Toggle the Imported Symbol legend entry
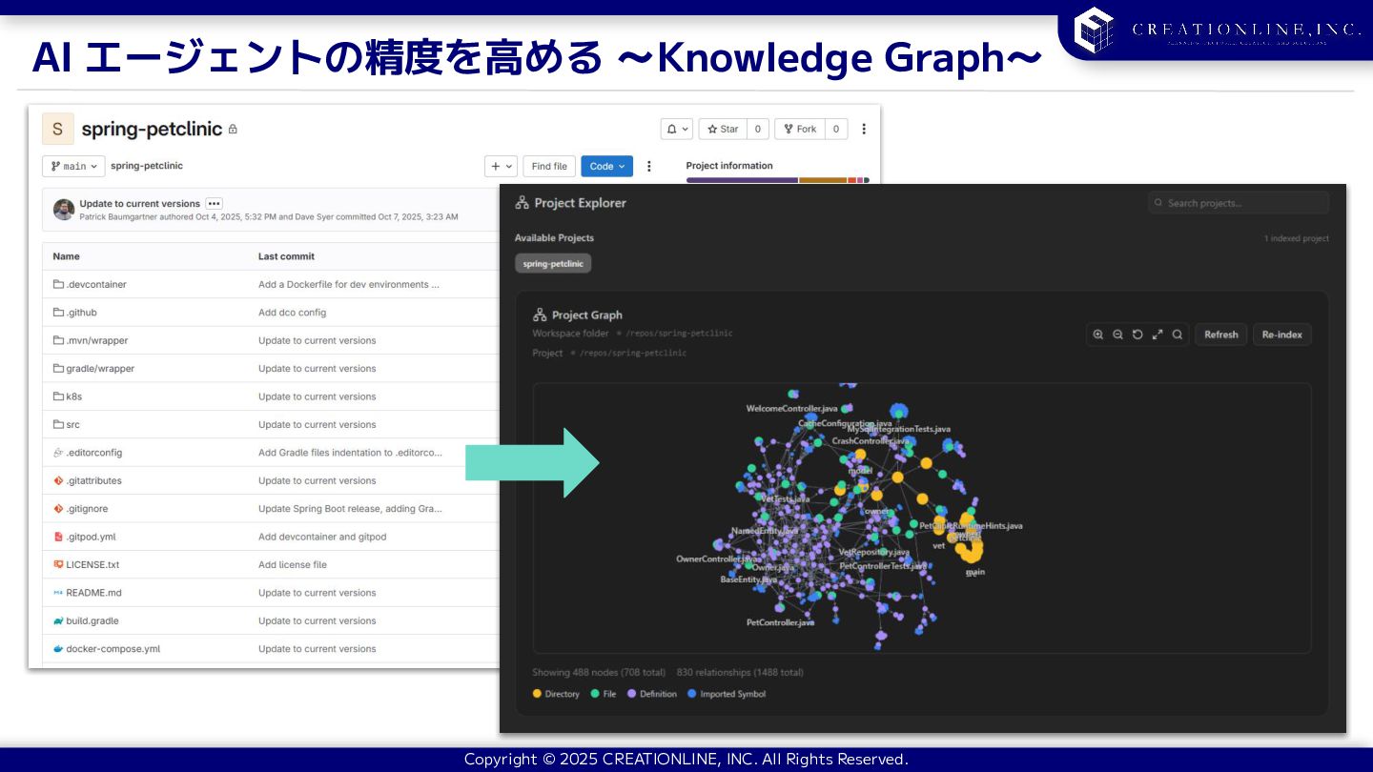This screenshot has width=1373, height=772. tap(727, 694)
